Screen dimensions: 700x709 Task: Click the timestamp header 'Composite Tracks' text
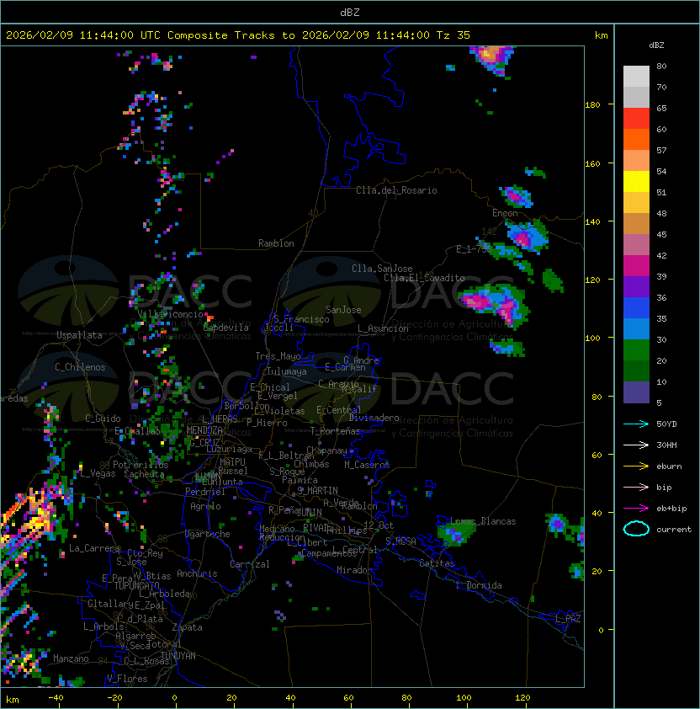click(221, 35)
